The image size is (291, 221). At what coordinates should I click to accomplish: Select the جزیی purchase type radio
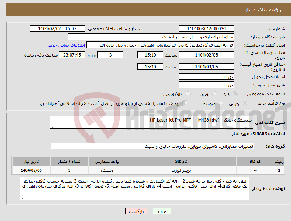click(245, 103)
